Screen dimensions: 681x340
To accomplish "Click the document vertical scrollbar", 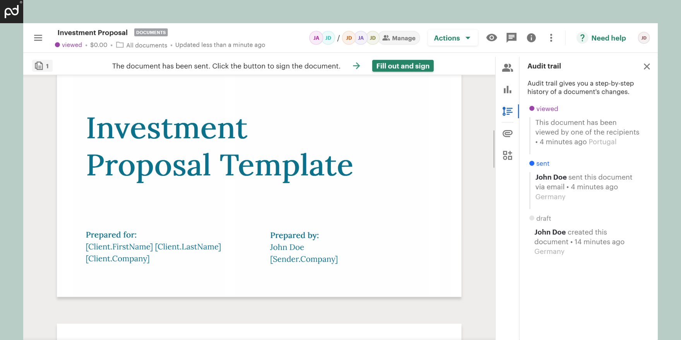I will point(494,149).
